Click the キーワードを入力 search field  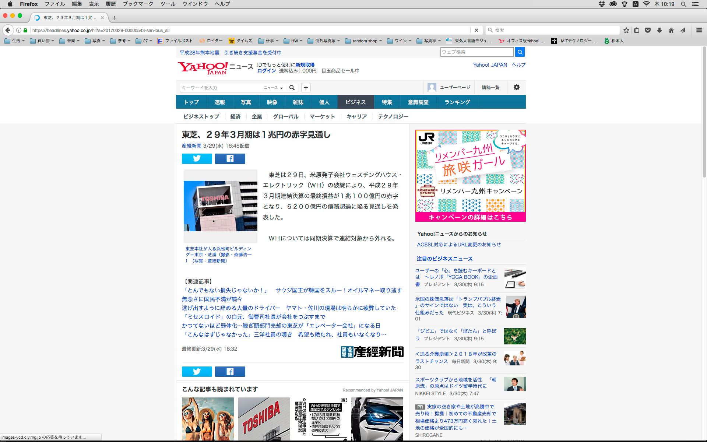[221, 88]
